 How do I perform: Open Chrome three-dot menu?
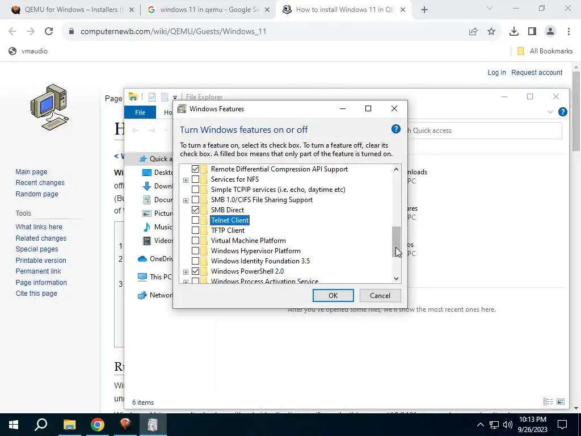tap(569, 32)
